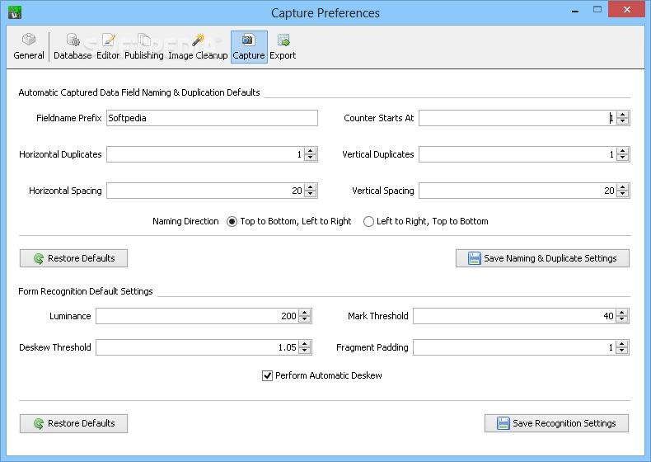Click the application icon in title bar
Viewport: 651px width, 462px height.
point(15,12)
